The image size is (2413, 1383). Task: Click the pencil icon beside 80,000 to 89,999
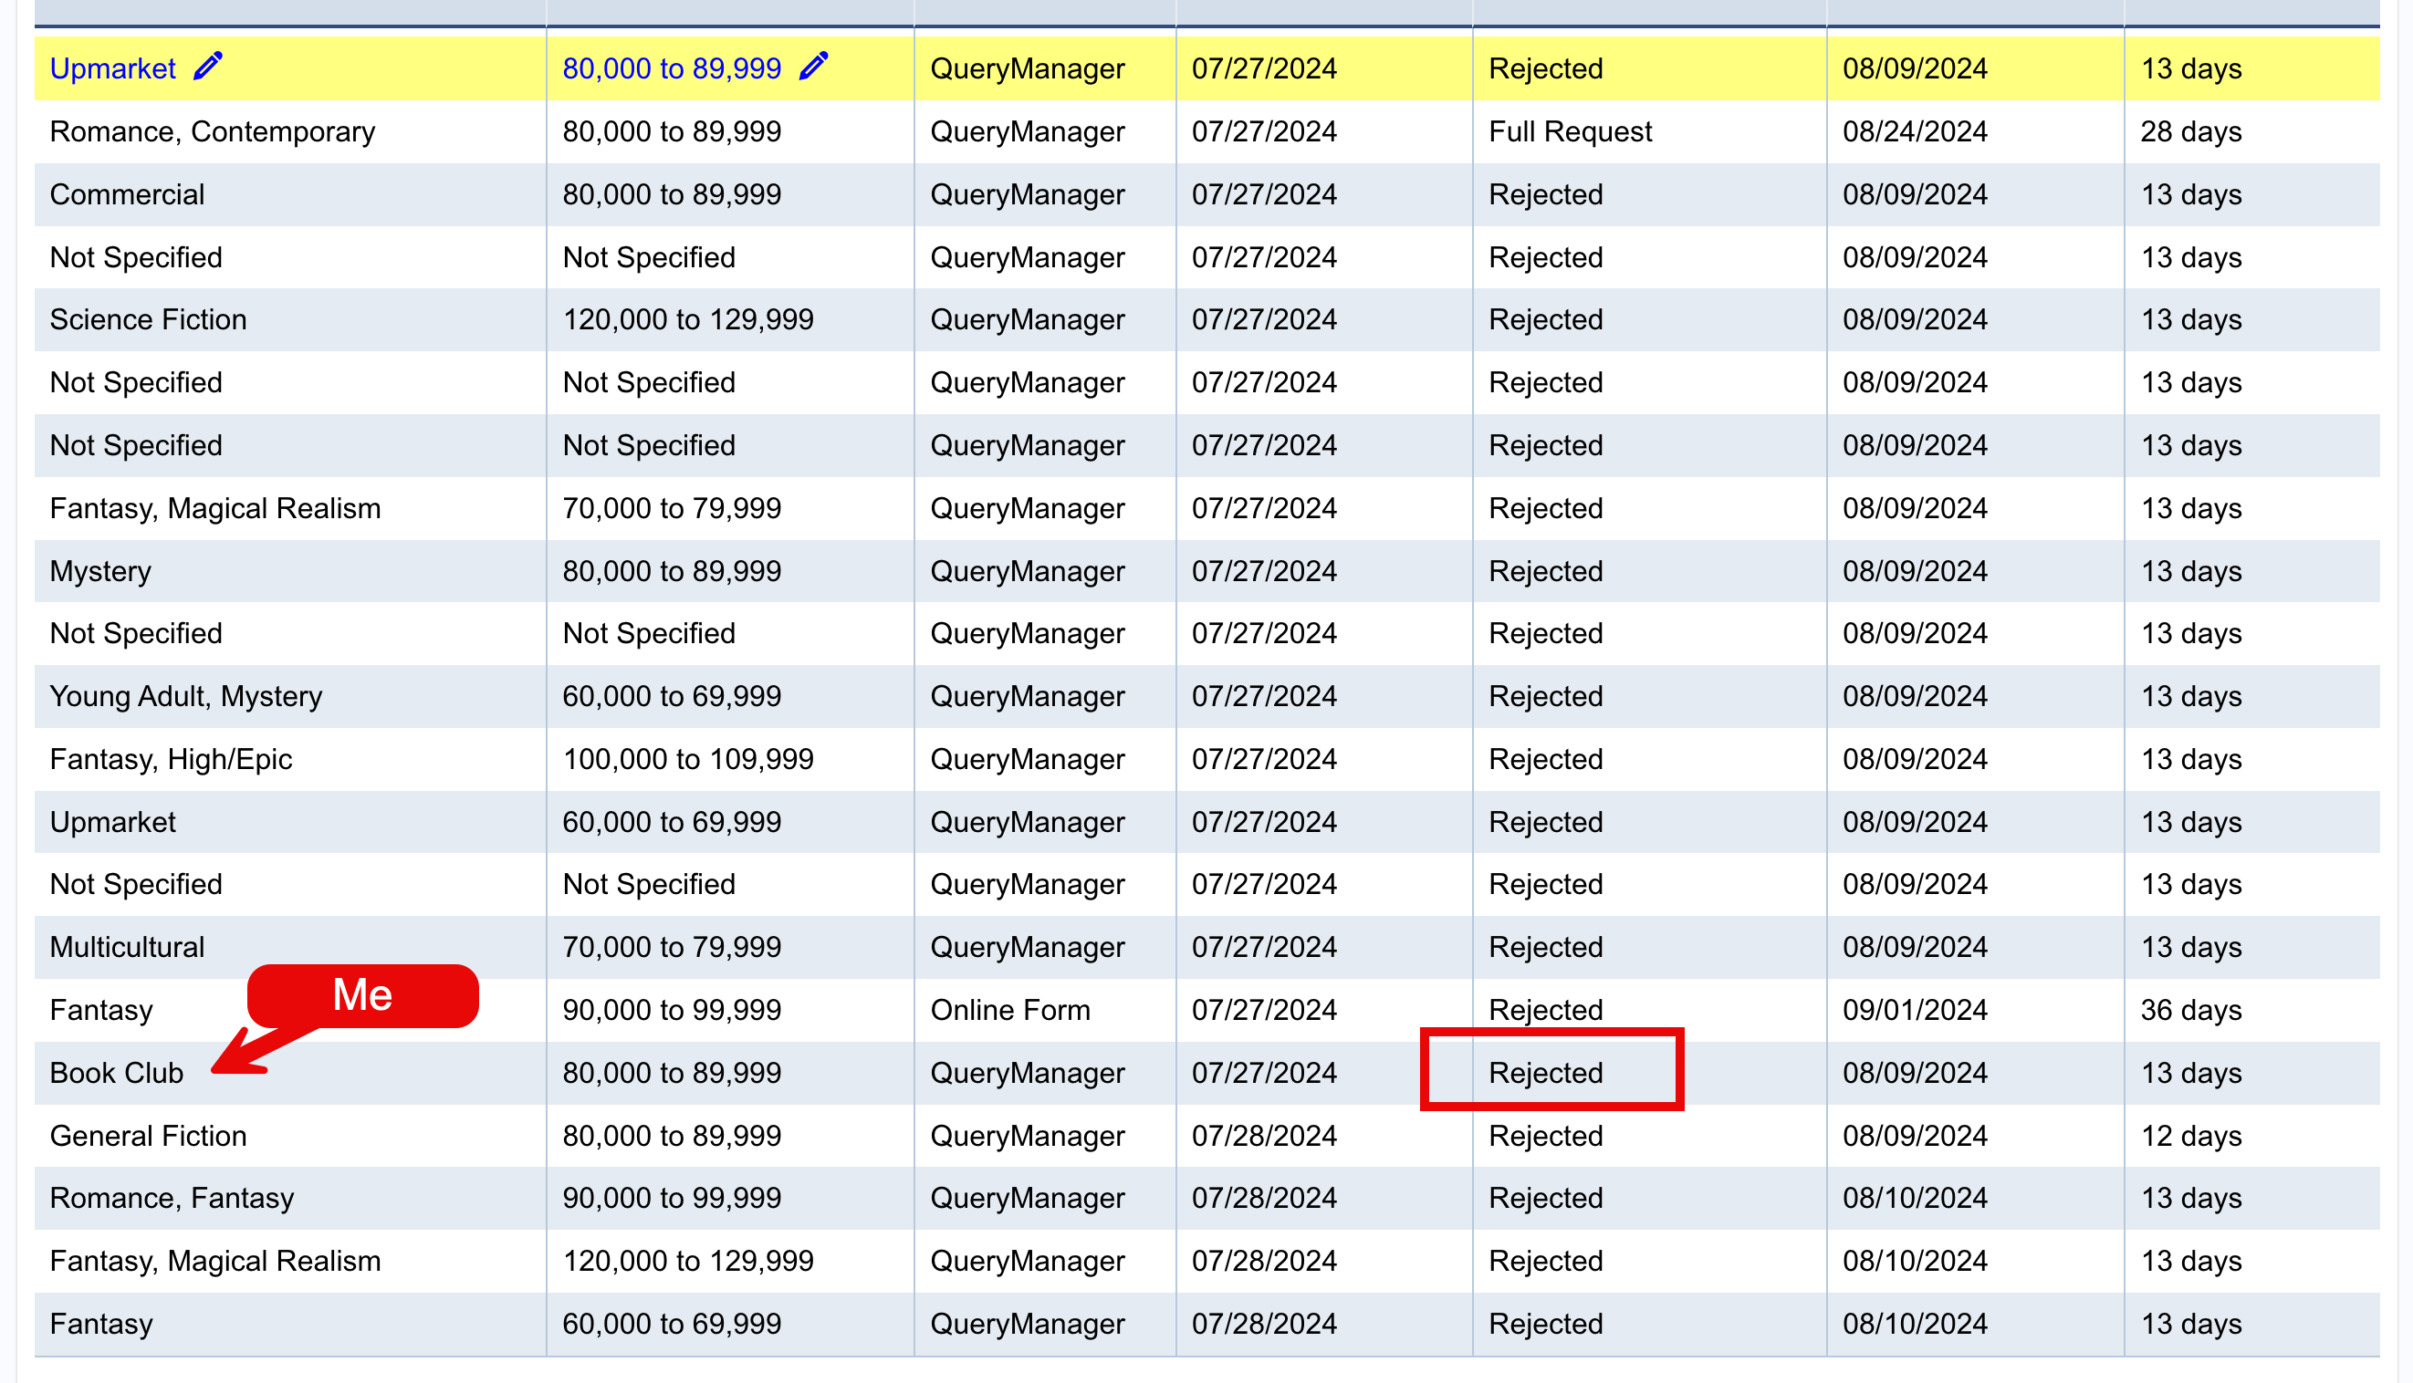click(813, 67)
